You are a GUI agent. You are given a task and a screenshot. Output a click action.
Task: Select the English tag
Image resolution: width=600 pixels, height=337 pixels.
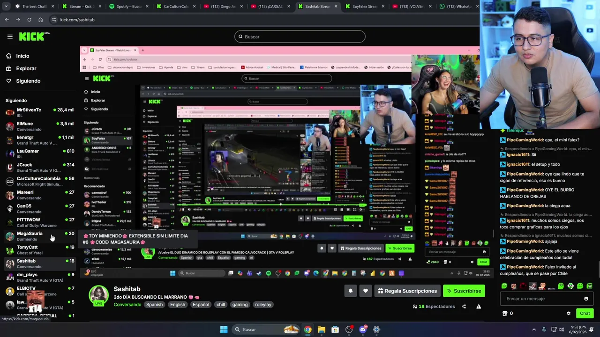(178, 305)
